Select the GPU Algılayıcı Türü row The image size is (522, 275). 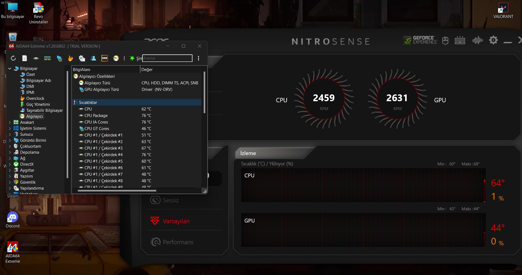(137, 89)
